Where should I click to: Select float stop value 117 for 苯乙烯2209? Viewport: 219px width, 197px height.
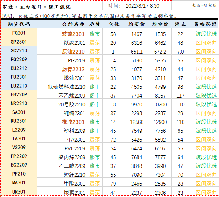(180, 96)
